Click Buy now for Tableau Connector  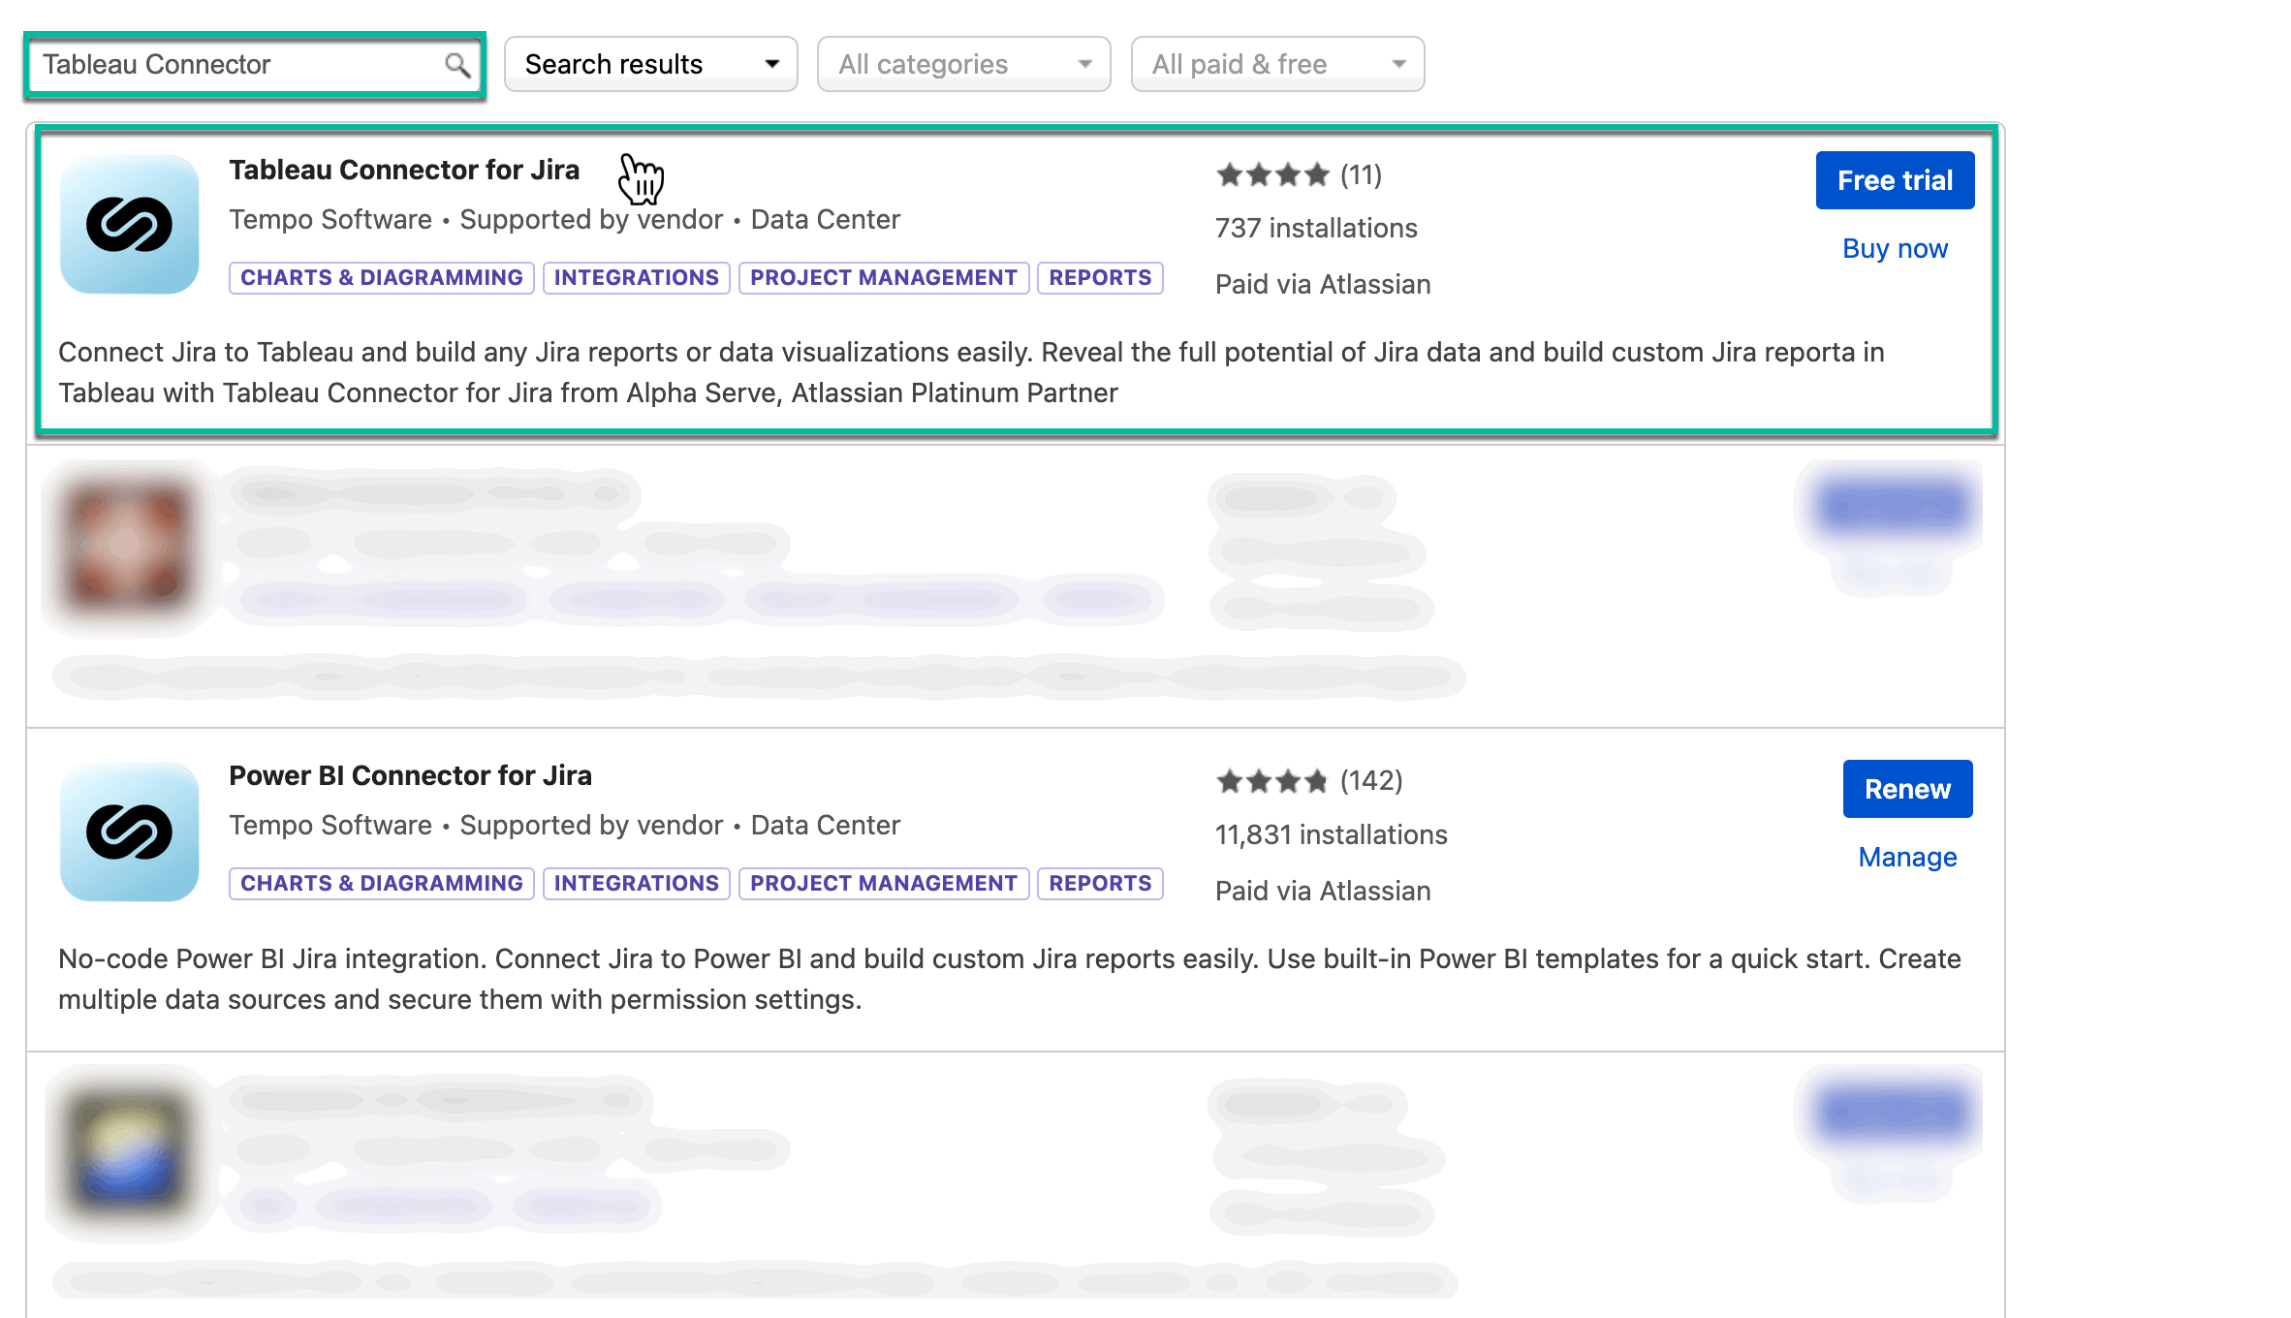click(1895, 249)
